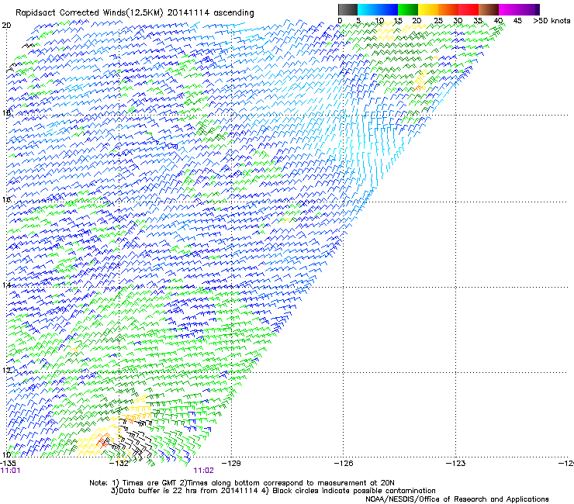Viewport: 574px width, 504px height.
Task: Click the cyan 5-10 knots legend segment
Action: click(368, 9)
